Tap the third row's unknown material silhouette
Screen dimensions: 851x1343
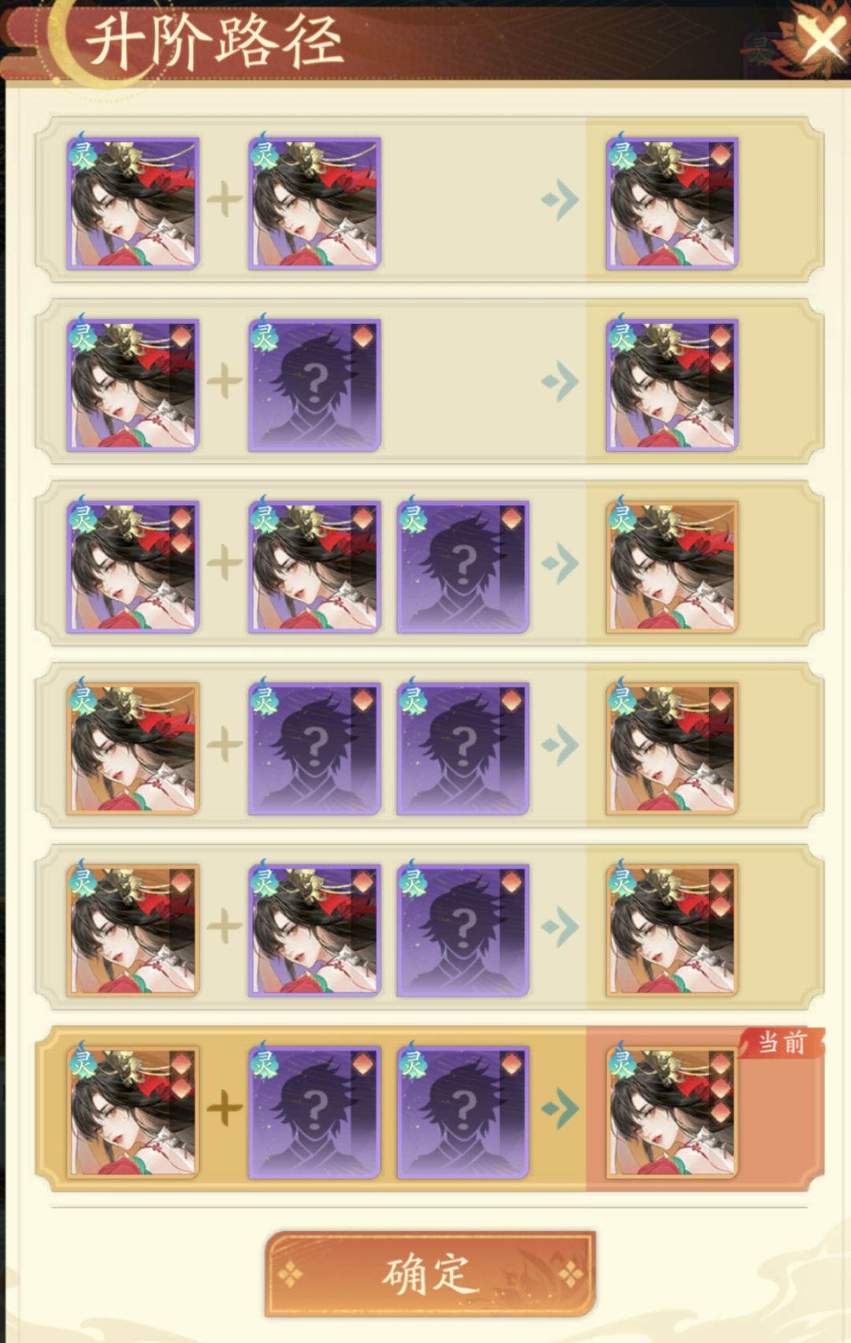point(463,566)
